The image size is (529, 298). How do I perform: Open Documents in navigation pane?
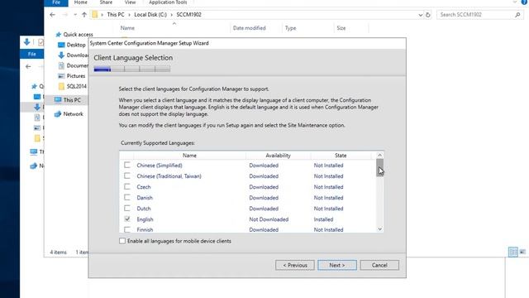coord(74,65)
